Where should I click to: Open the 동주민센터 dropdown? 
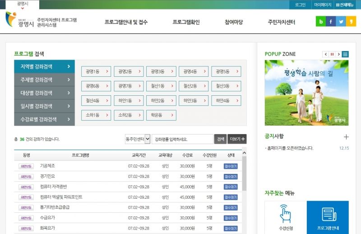coord(138,139)
